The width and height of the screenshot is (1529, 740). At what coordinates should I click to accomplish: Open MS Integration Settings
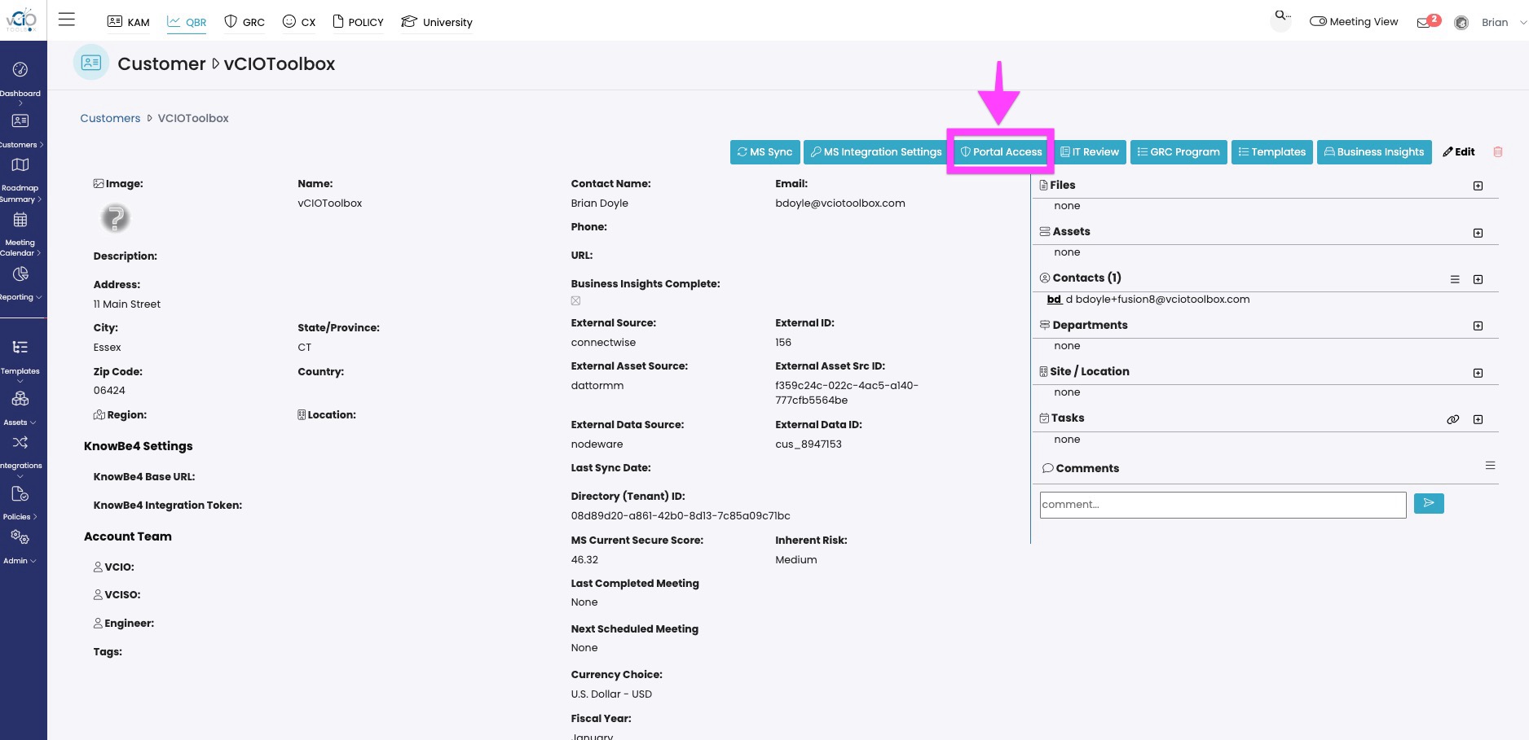pyautogui.click(x=876, y=152)
